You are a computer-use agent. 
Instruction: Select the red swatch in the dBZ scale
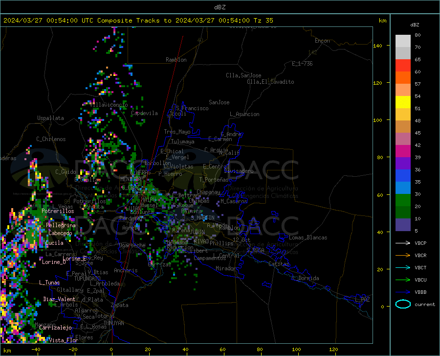tap(403, 66)
